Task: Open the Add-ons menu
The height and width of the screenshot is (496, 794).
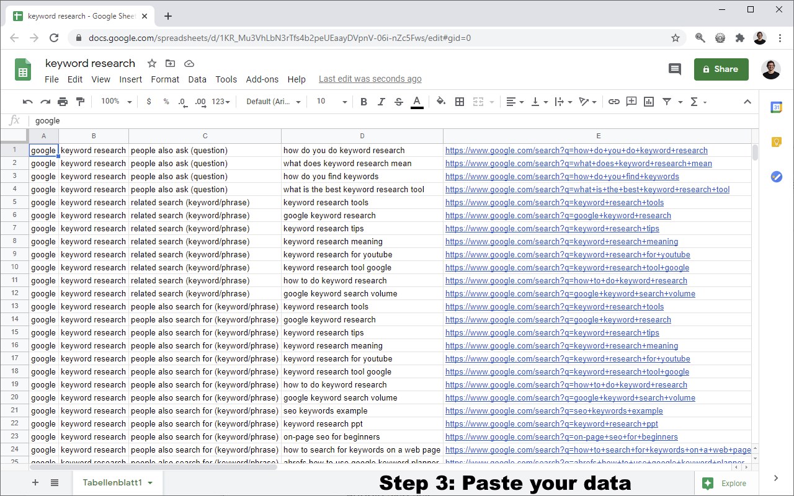Action: pyautogui.click(x=262, y=79)
